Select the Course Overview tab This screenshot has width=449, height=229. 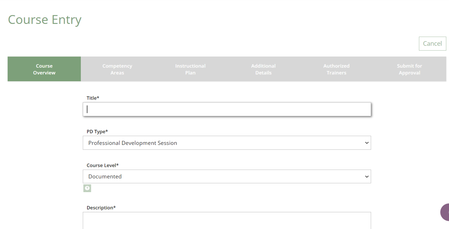click(44, 69)
